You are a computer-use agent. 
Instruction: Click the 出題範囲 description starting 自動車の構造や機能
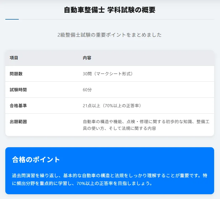click(146, 125)
